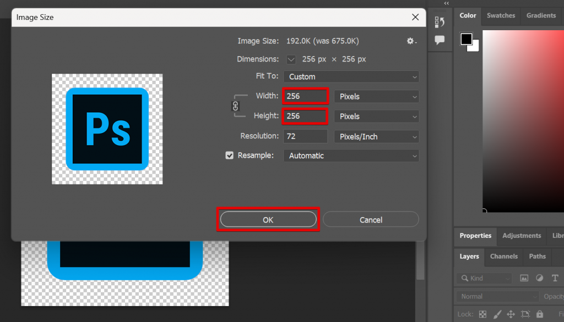The image size is (564, 322).
Task: Click inside the Resolution input field
Action: pyautogui.click(x=305, y=136)
